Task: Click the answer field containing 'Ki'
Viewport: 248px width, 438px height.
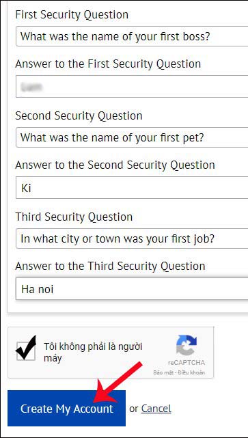Action: pyautogui.click(x=132, y=188)
